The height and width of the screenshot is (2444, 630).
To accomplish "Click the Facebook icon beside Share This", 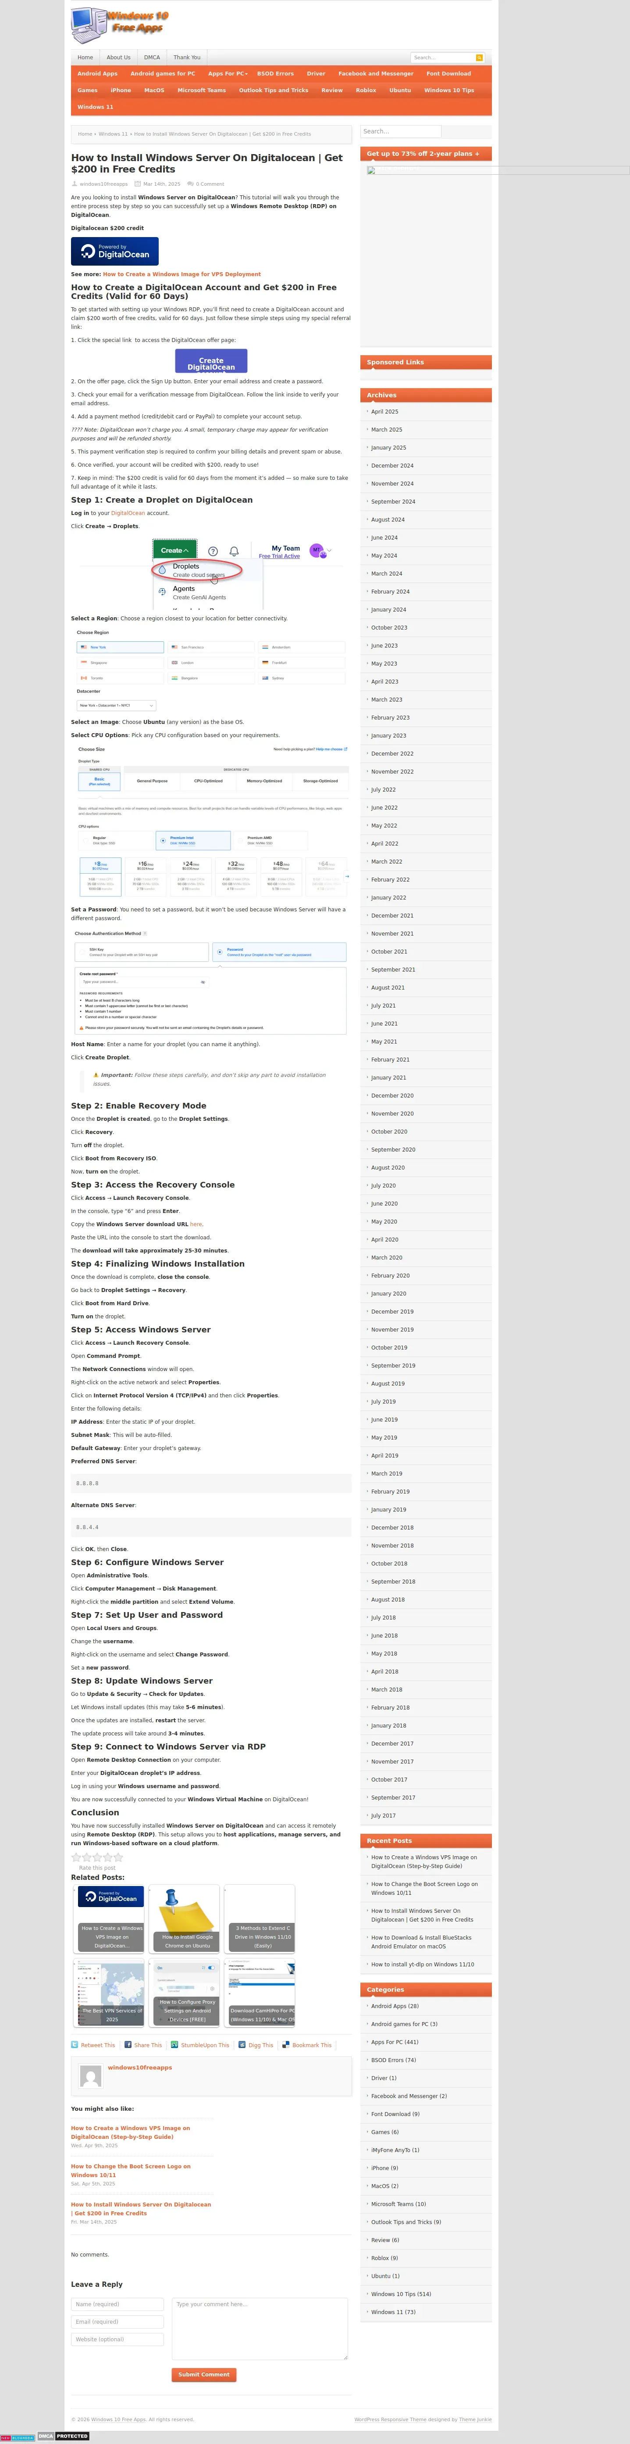I will [128, 2044].
